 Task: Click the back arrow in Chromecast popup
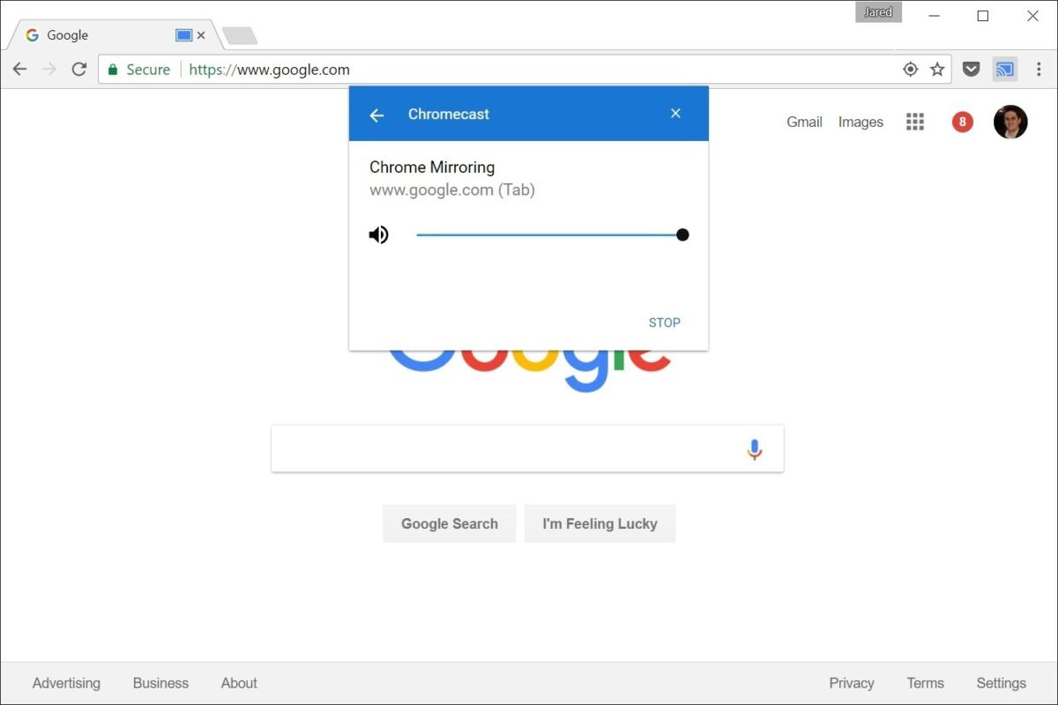[376, 115]
